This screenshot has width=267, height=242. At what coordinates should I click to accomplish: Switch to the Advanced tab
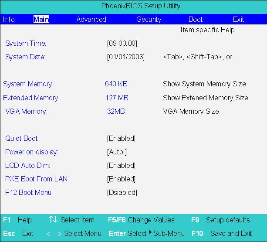click(x=91, y=19)
